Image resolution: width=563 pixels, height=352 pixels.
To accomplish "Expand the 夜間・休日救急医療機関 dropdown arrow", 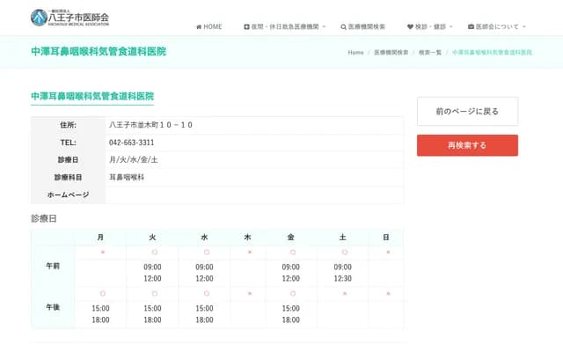I will click(x=324, y=27).
